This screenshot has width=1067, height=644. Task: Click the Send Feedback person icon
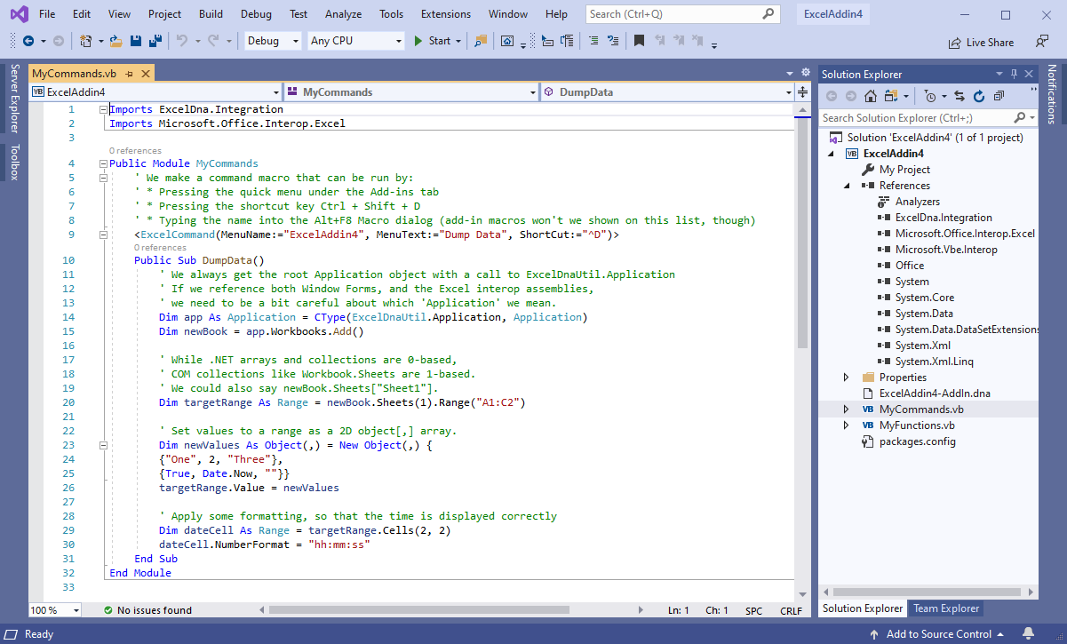click(x=1042, y=42)
